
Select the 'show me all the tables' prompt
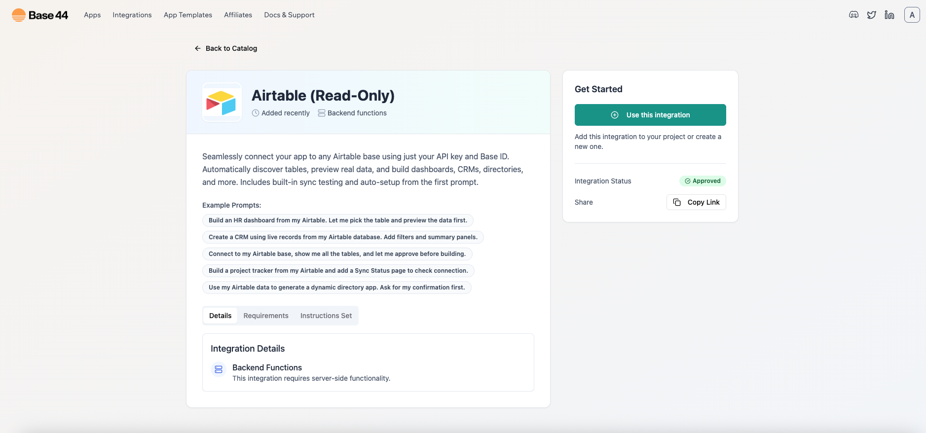[x=337, y=254]
